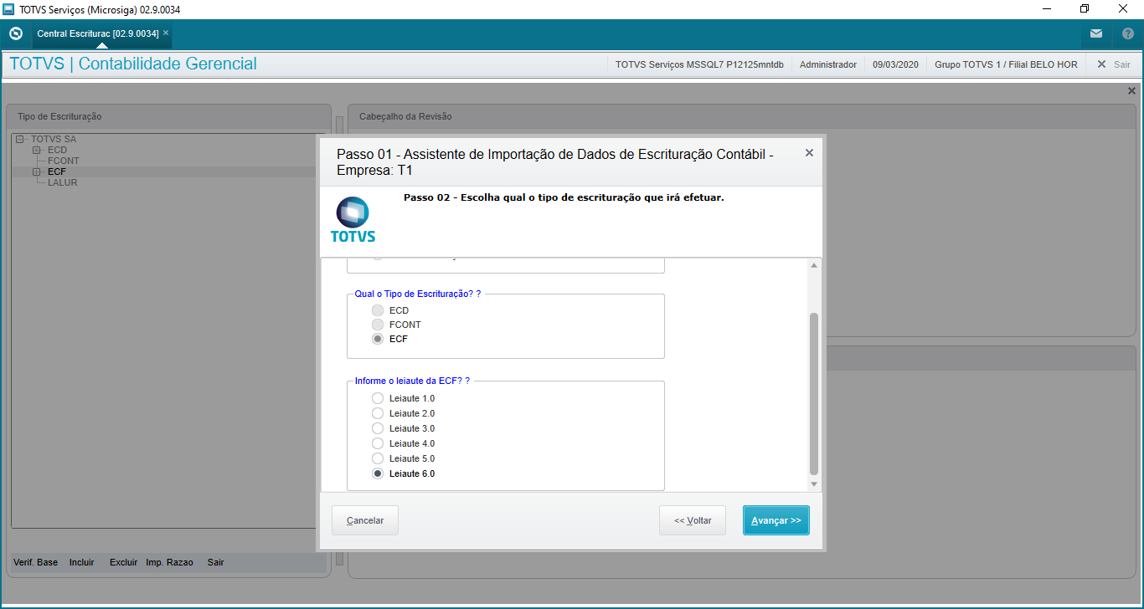
Task: Select the FCONT escrituração radio option
Action: (378, 325)
